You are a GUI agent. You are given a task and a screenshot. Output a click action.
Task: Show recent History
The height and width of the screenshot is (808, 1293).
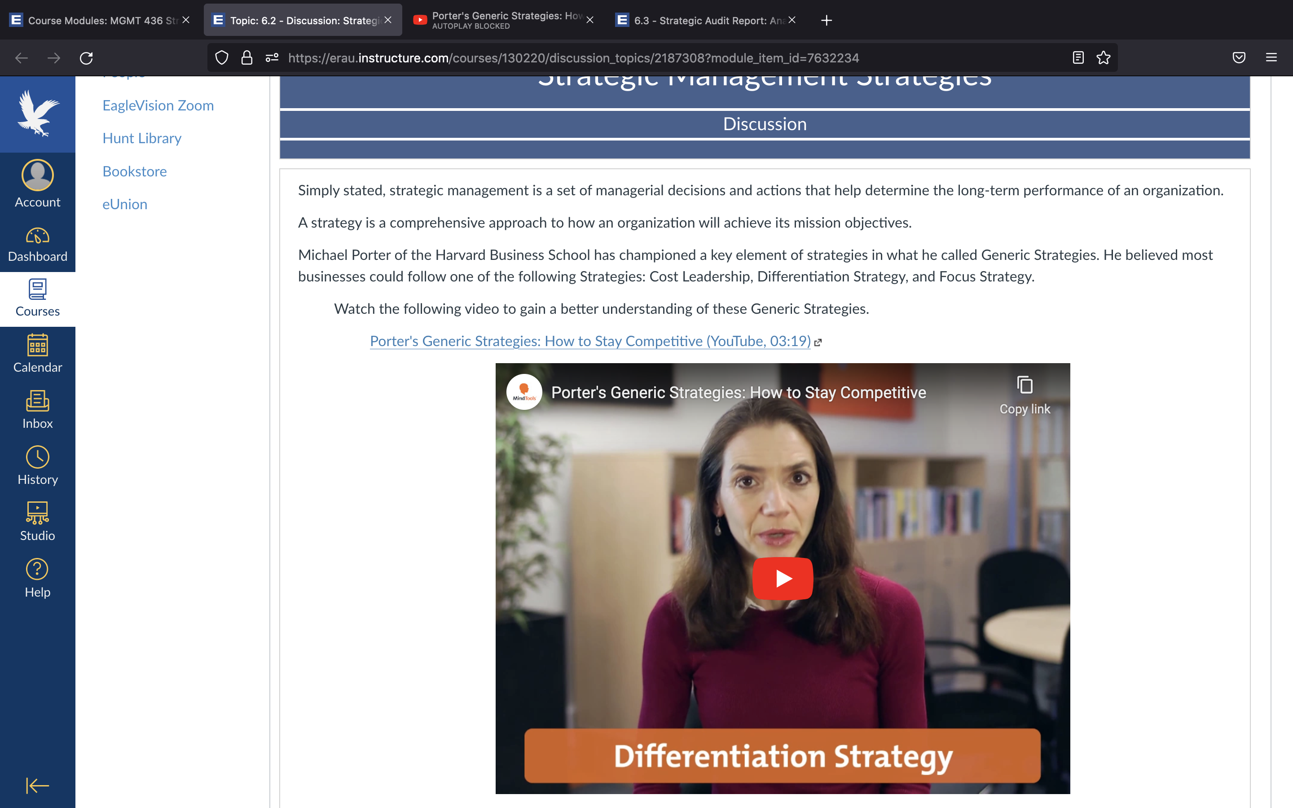tap(37, 465)
